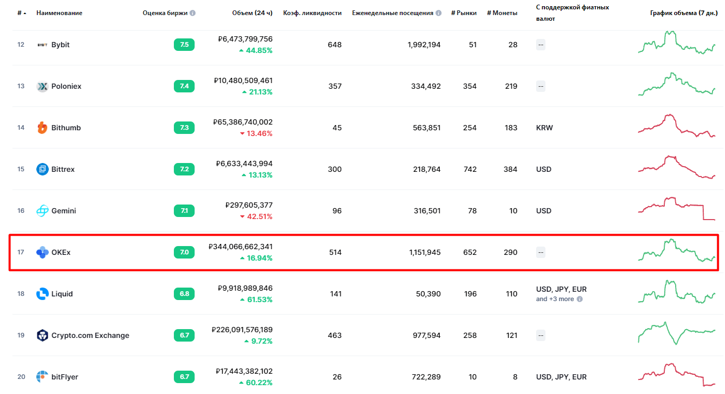Show info tooltip for Еженедельные посещения
Image resolution: width=725 pixels, height=394 pixels.
[x=439, y=13]
